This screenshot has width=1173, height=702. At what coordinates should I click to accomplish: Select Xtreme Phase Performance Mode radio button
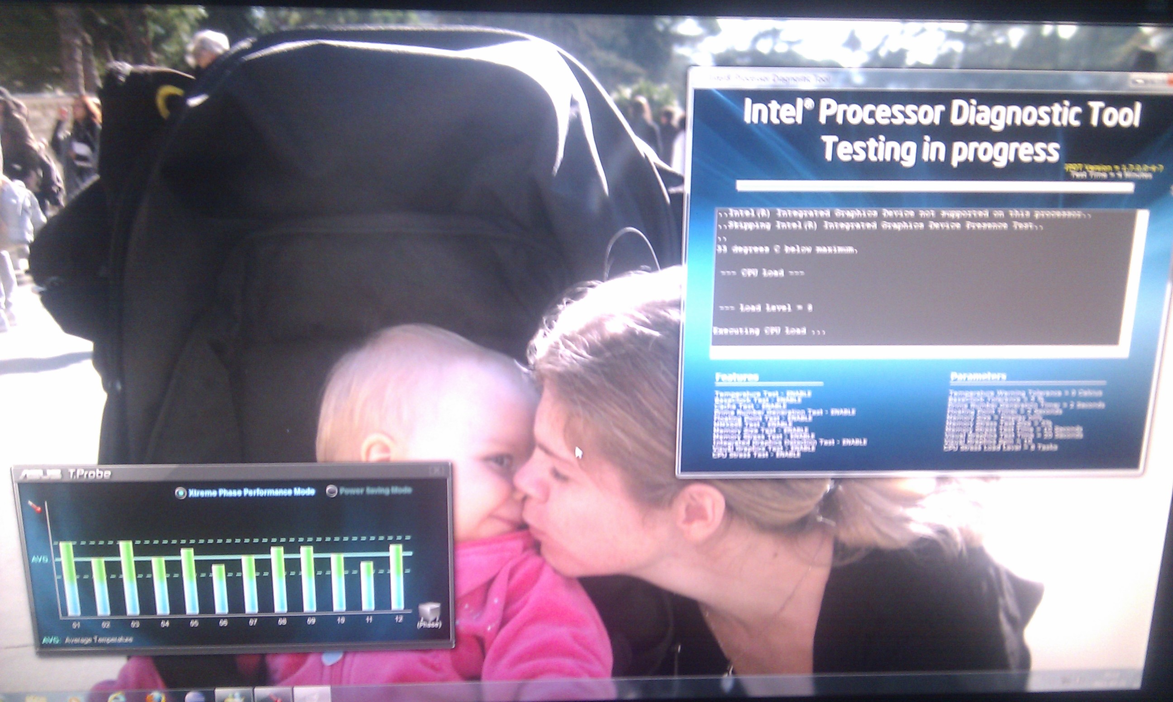(x=180, y=493)
